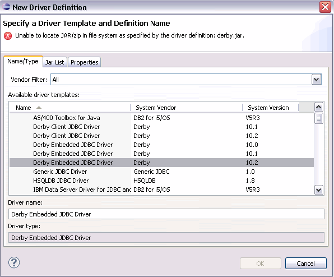
Task: Select the highlighted Derby Embedded JDBC Driver 10.2 row
Action: coord(161,163)
